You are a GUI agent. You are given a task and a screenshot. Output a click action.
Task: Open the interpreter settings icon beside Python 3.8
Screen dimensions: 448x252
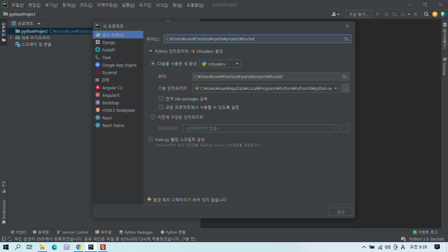[403, 239]
